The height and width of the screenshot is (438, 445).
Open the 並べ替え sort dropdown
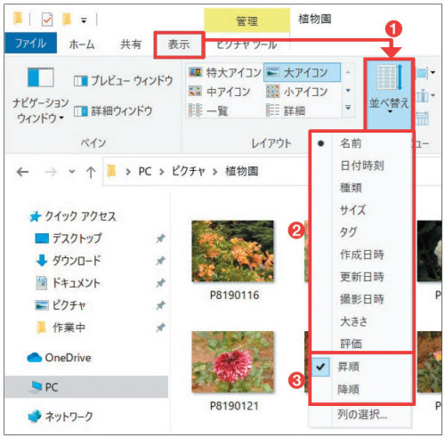[389, 93]
